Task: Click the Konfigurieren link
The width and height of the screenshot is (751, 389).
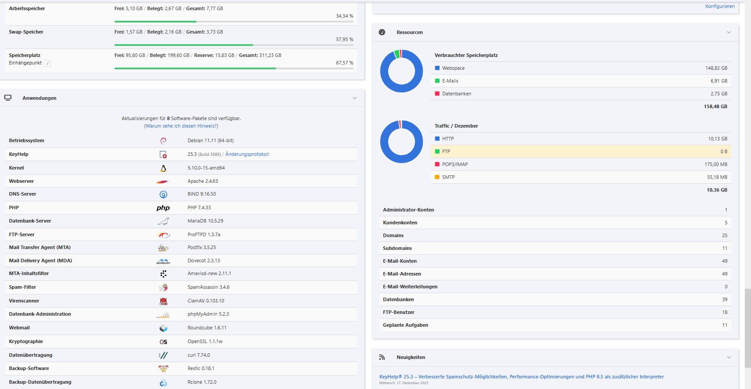Action: coord(720,6)
